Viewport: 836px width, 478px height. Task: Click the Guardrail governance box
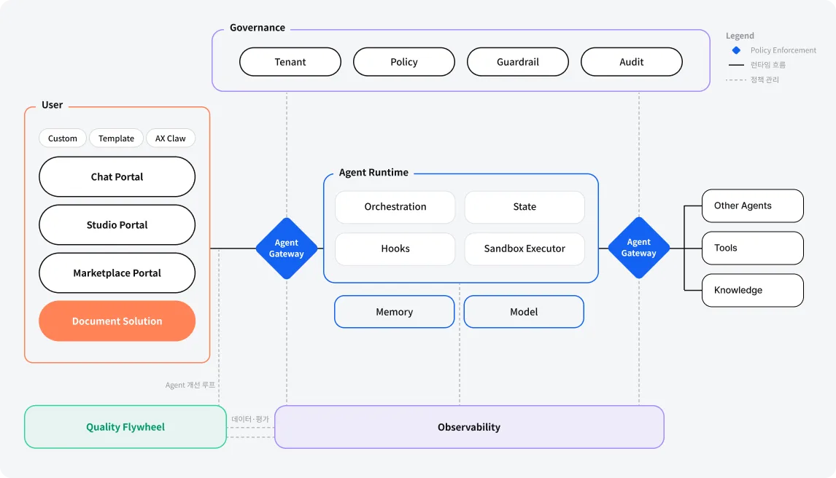518,62
